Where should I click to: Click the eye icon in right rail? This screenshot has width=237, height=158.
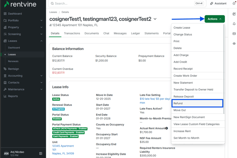[x=234, y=44]
